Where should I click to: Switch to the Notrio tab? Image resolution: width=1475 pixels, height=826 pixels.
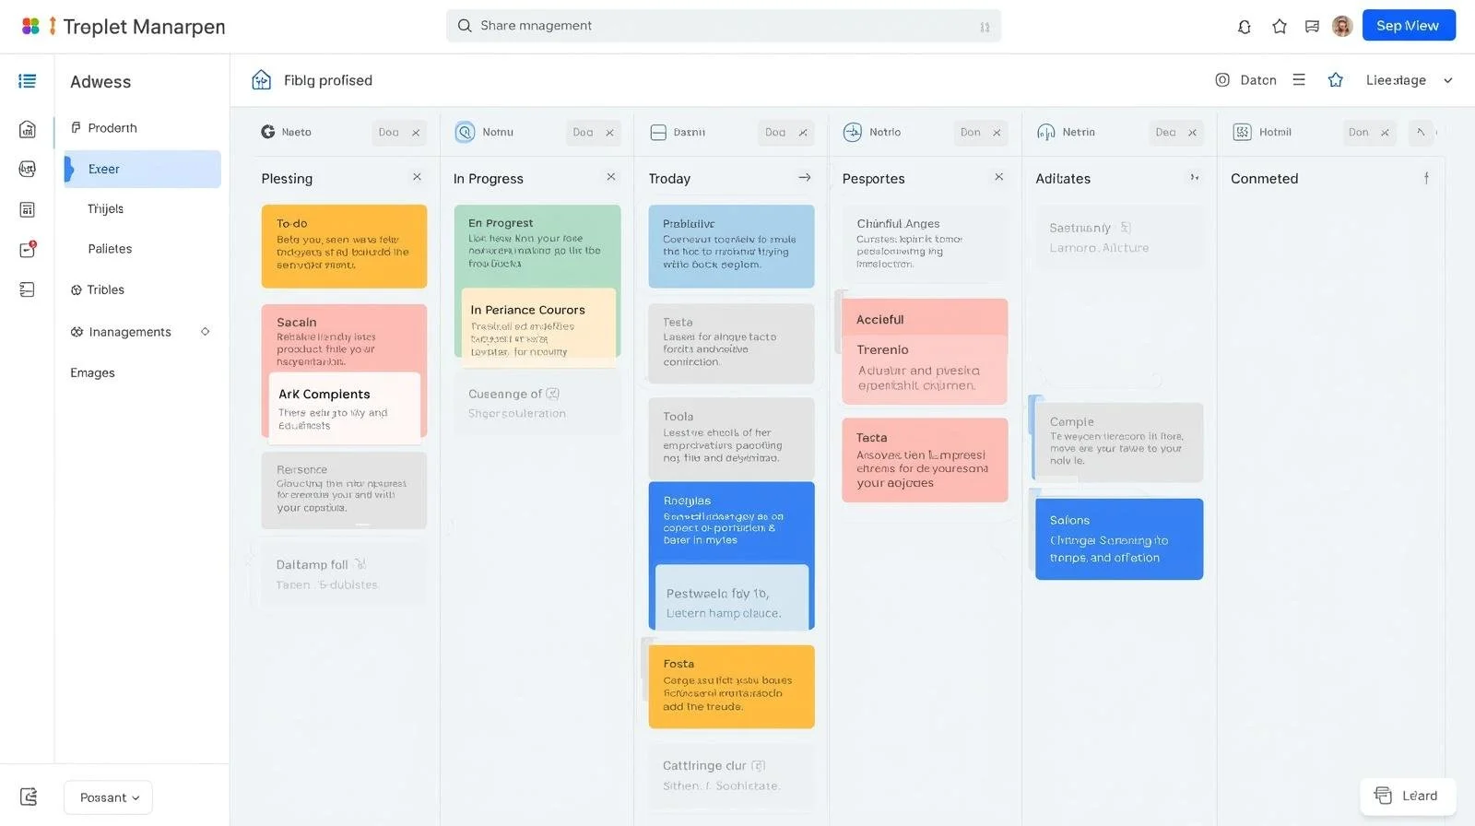873,132
